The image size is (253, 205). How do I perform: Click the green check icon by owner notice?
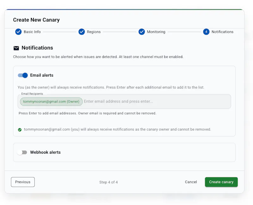(x=20, y=130)
